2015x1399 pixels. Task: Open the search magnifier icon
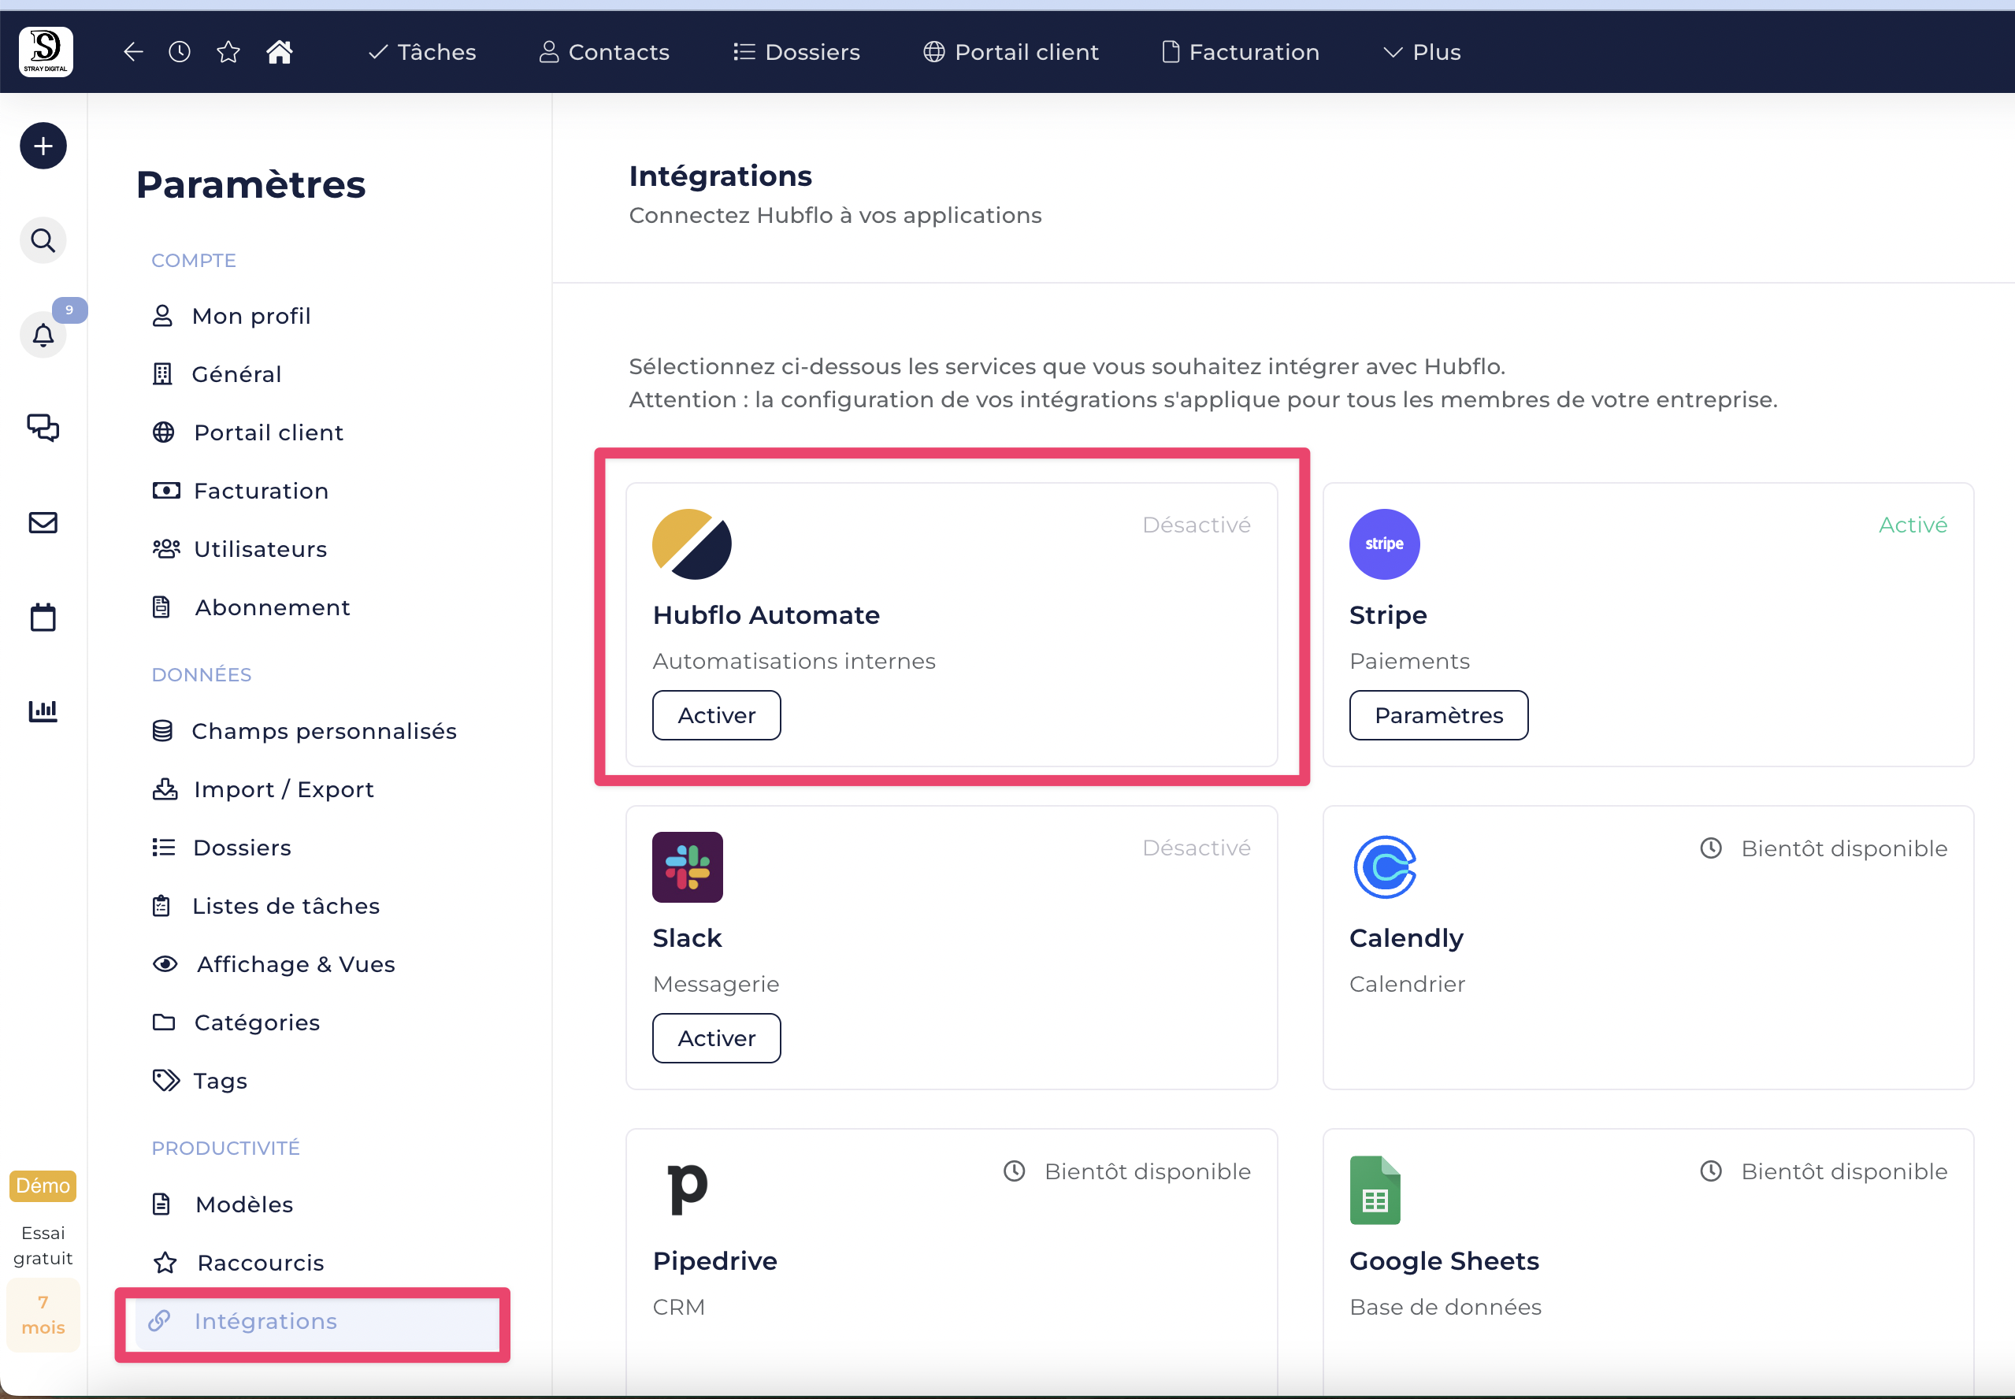point(43,240)
